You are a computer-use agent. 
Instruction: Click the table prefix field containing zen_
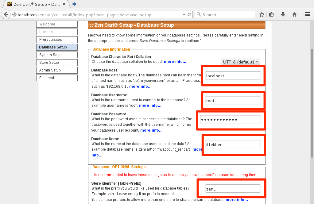point(233,189)
